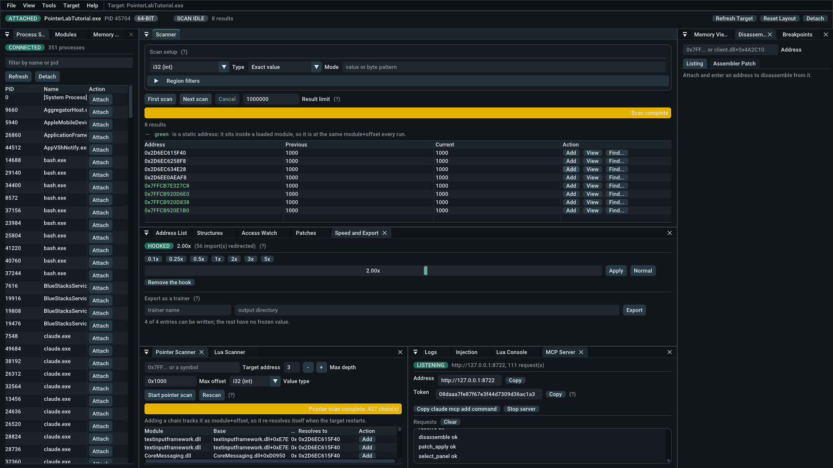This screenshot has height=468, width=833.
Task: Click Reset Layout button
Action: [x=780, y=19]
